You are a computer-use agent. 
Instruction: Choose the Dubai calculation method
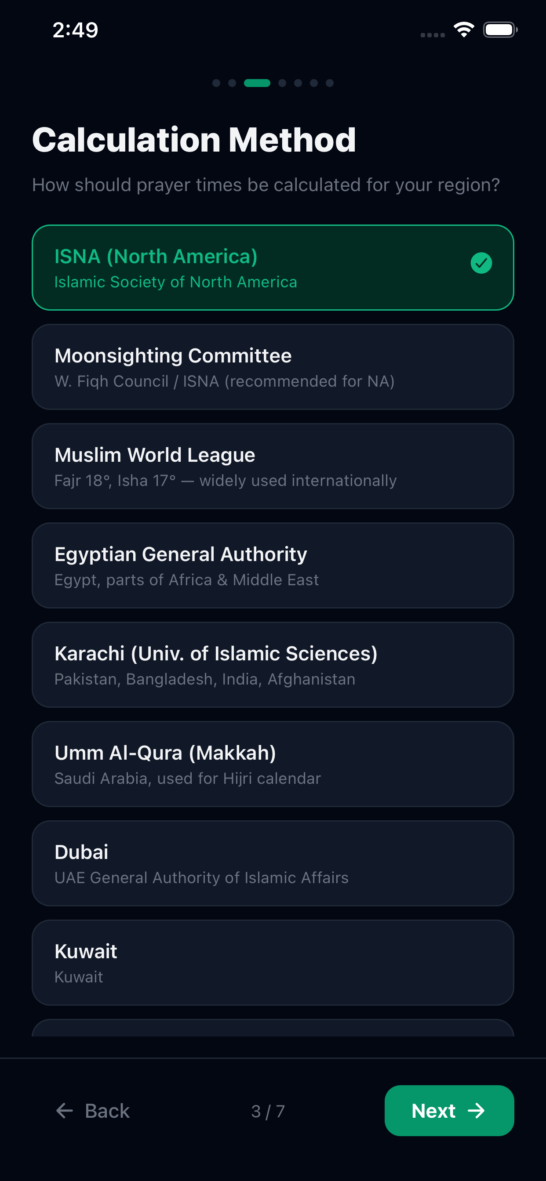273,863
